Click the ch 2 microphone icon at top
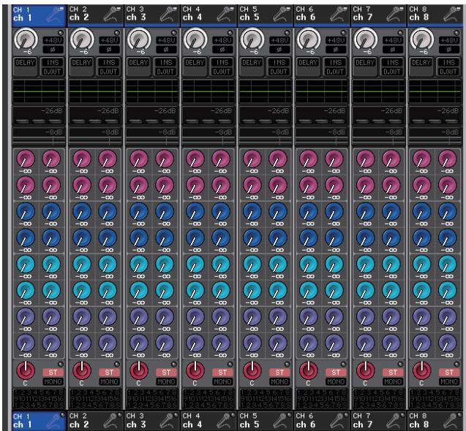Image resolution: width=466 pixels, height=431 pixels. click(110, 15)
